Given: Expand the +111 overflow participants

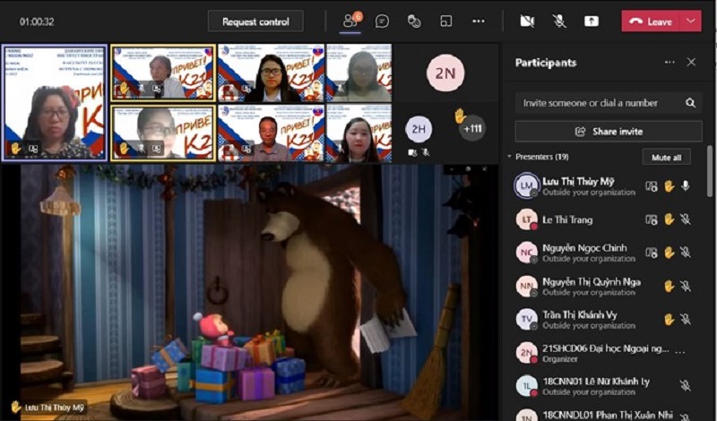Looking at the screenshot, I should click(x=472, y=129).
